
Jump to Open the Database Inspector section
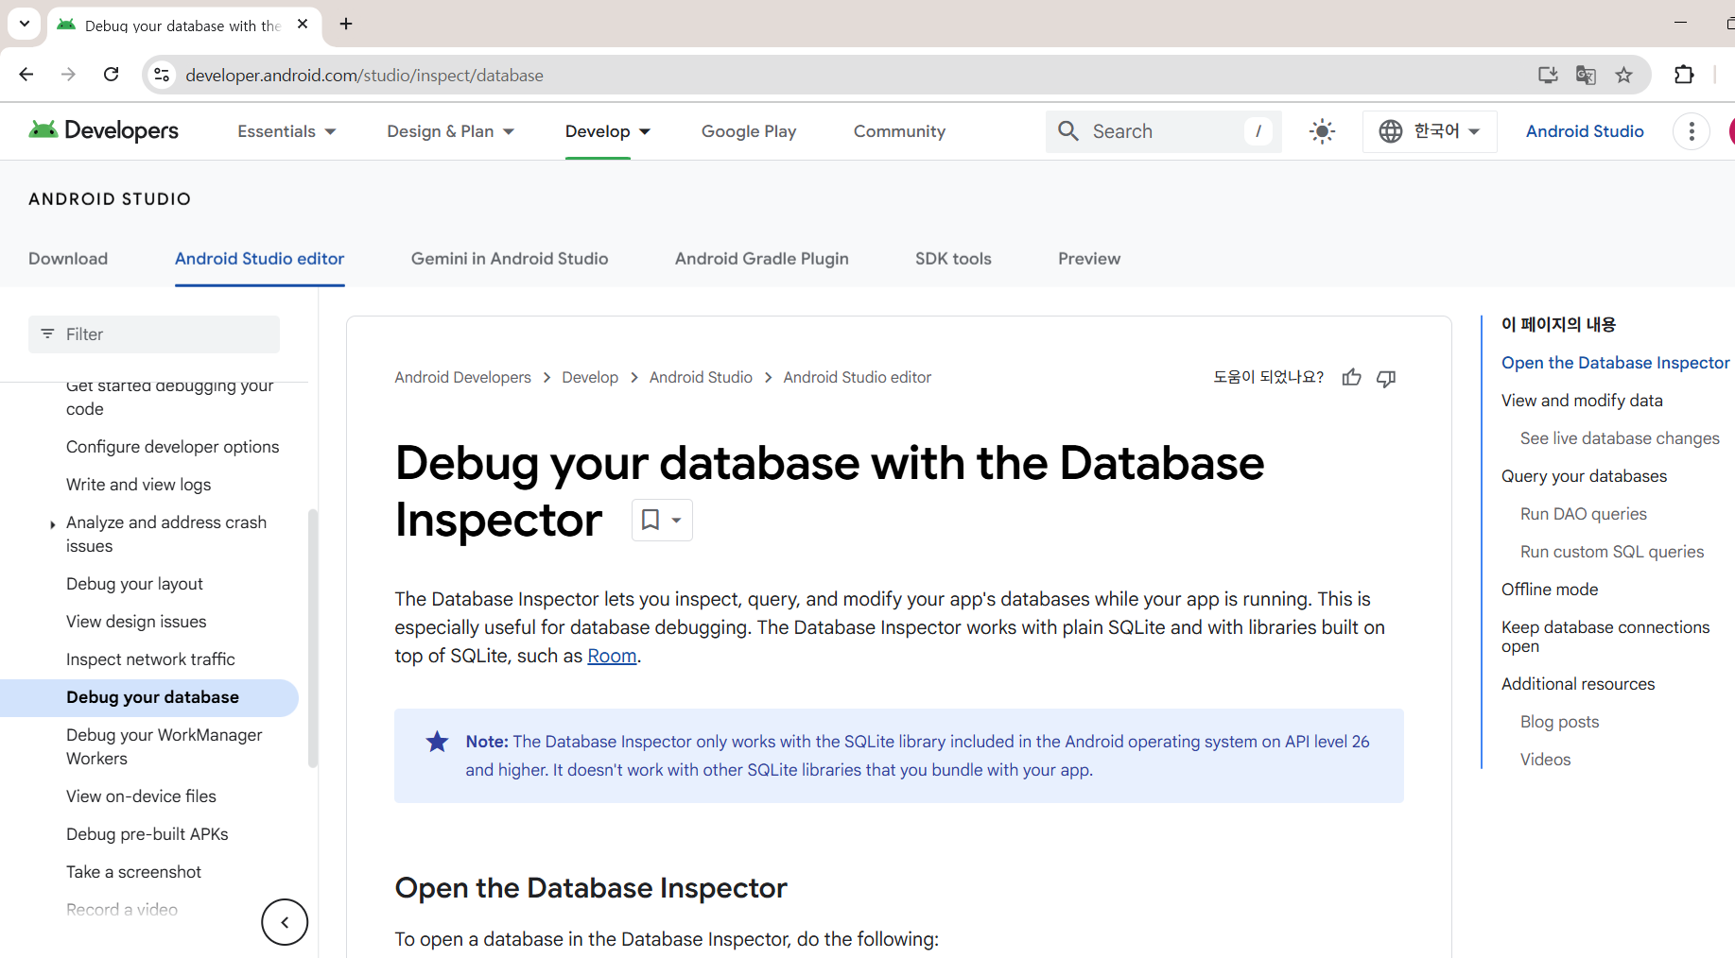[x=1615, y=363]
